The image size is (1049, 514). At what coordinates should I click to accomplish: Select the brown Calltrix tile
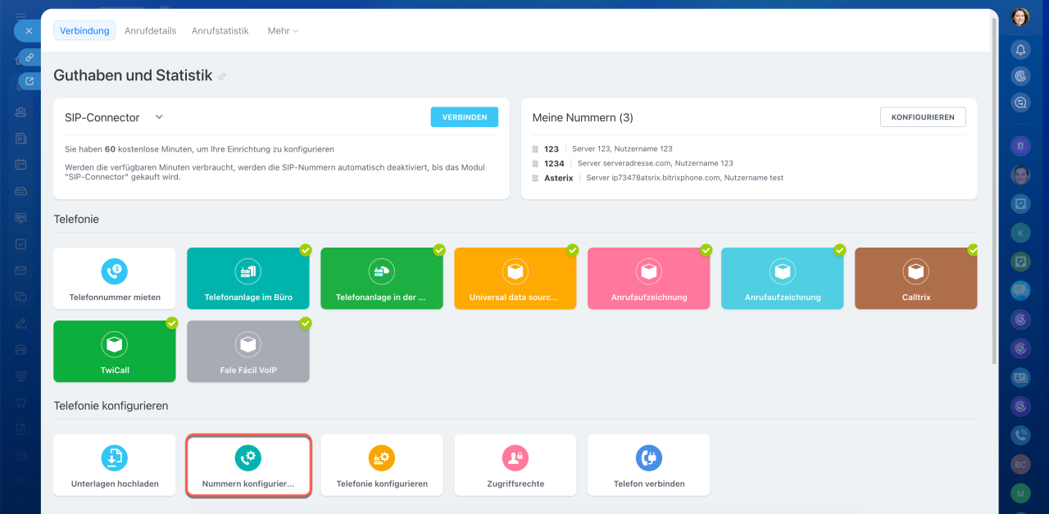[915, 279]
